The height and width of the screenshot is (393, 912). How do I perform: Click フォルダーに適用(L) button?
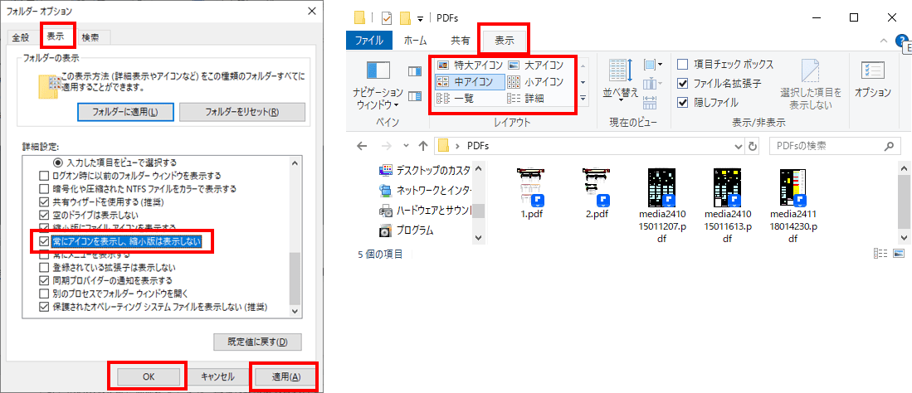(x=125, y=112)
